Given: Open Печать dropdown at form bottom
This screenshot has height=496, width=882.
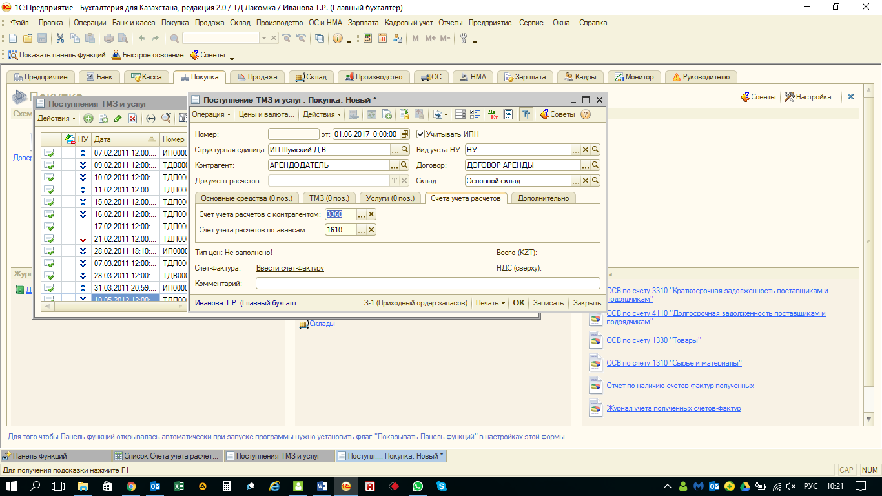Looking at the screenshot, I should (x=491, y=303).
